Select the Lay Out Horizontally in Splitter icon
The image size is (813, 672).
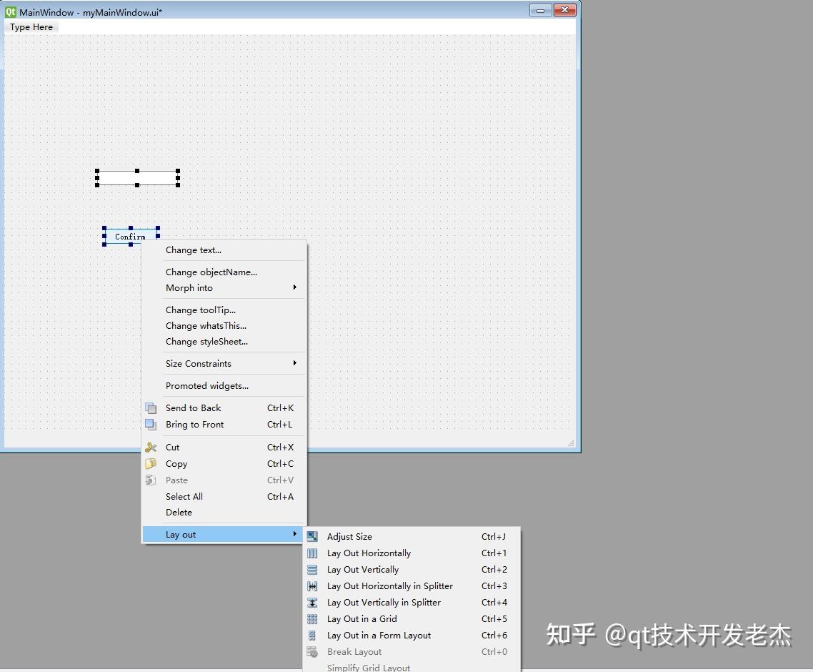(x=312, y=585)
